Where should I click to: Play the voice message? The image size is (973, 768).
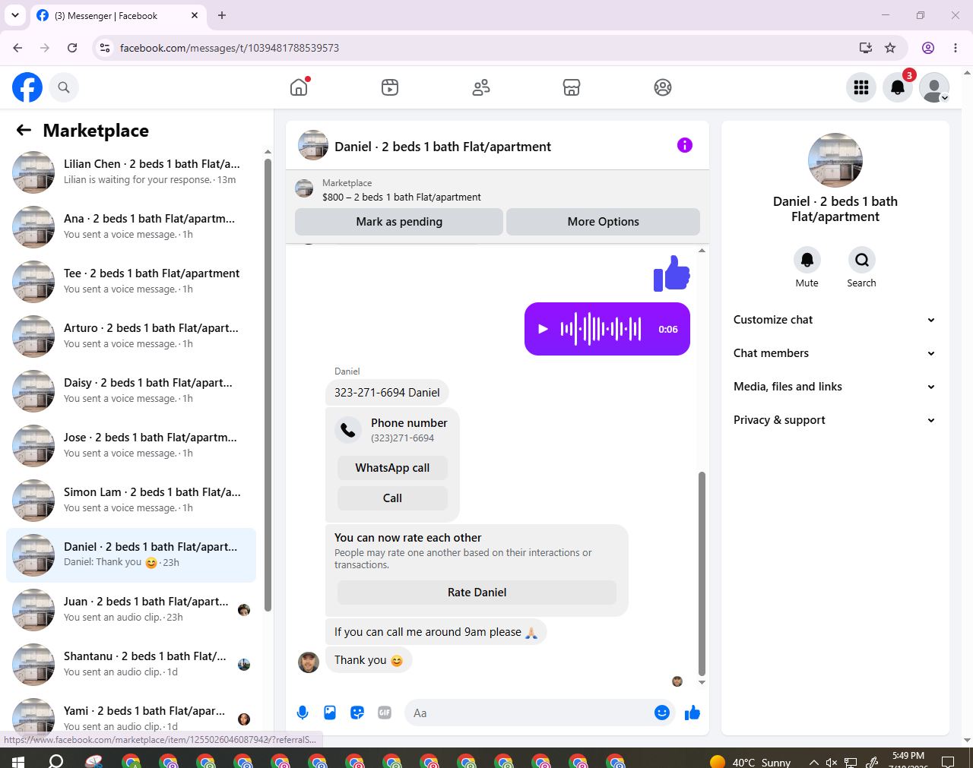[543, 329]
